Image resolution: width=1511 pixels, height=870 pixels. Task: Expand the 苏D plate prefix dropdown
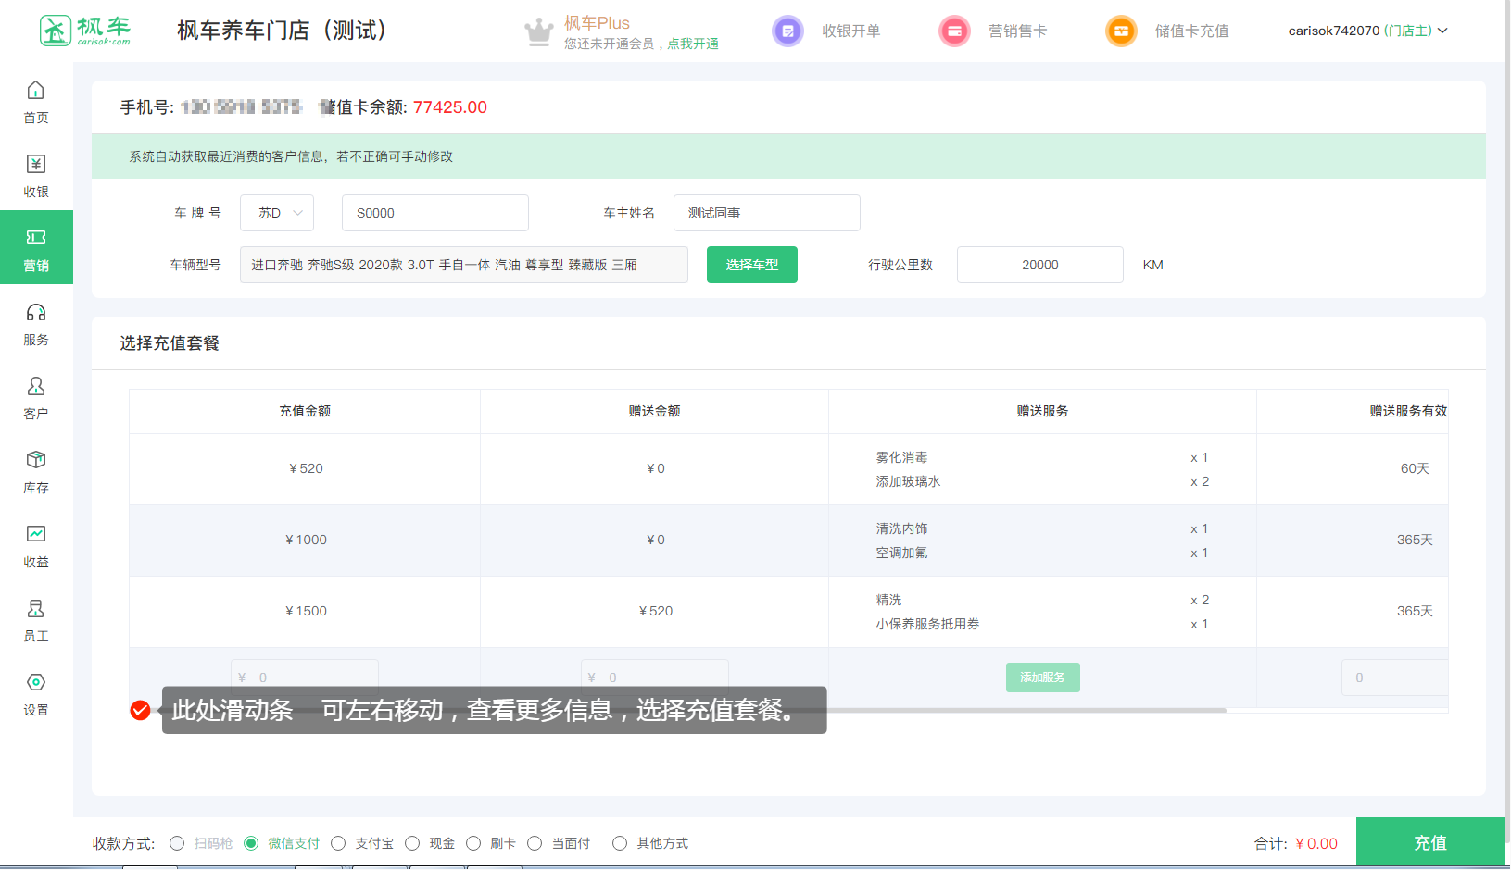click(x=277, y=213)
